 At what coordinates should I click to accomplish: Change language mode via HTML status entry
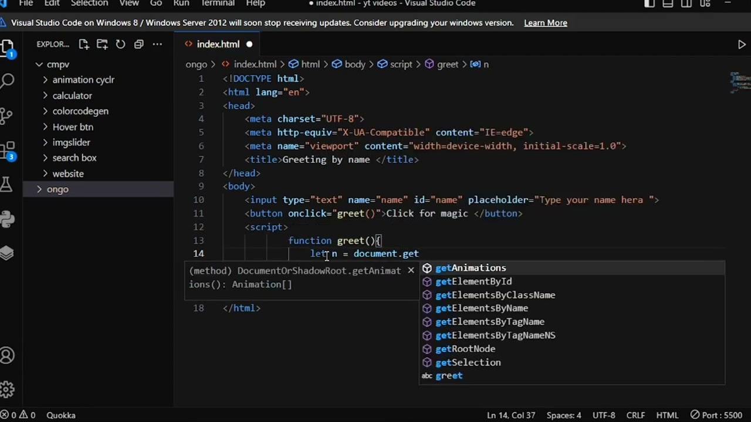pos(667,415)
